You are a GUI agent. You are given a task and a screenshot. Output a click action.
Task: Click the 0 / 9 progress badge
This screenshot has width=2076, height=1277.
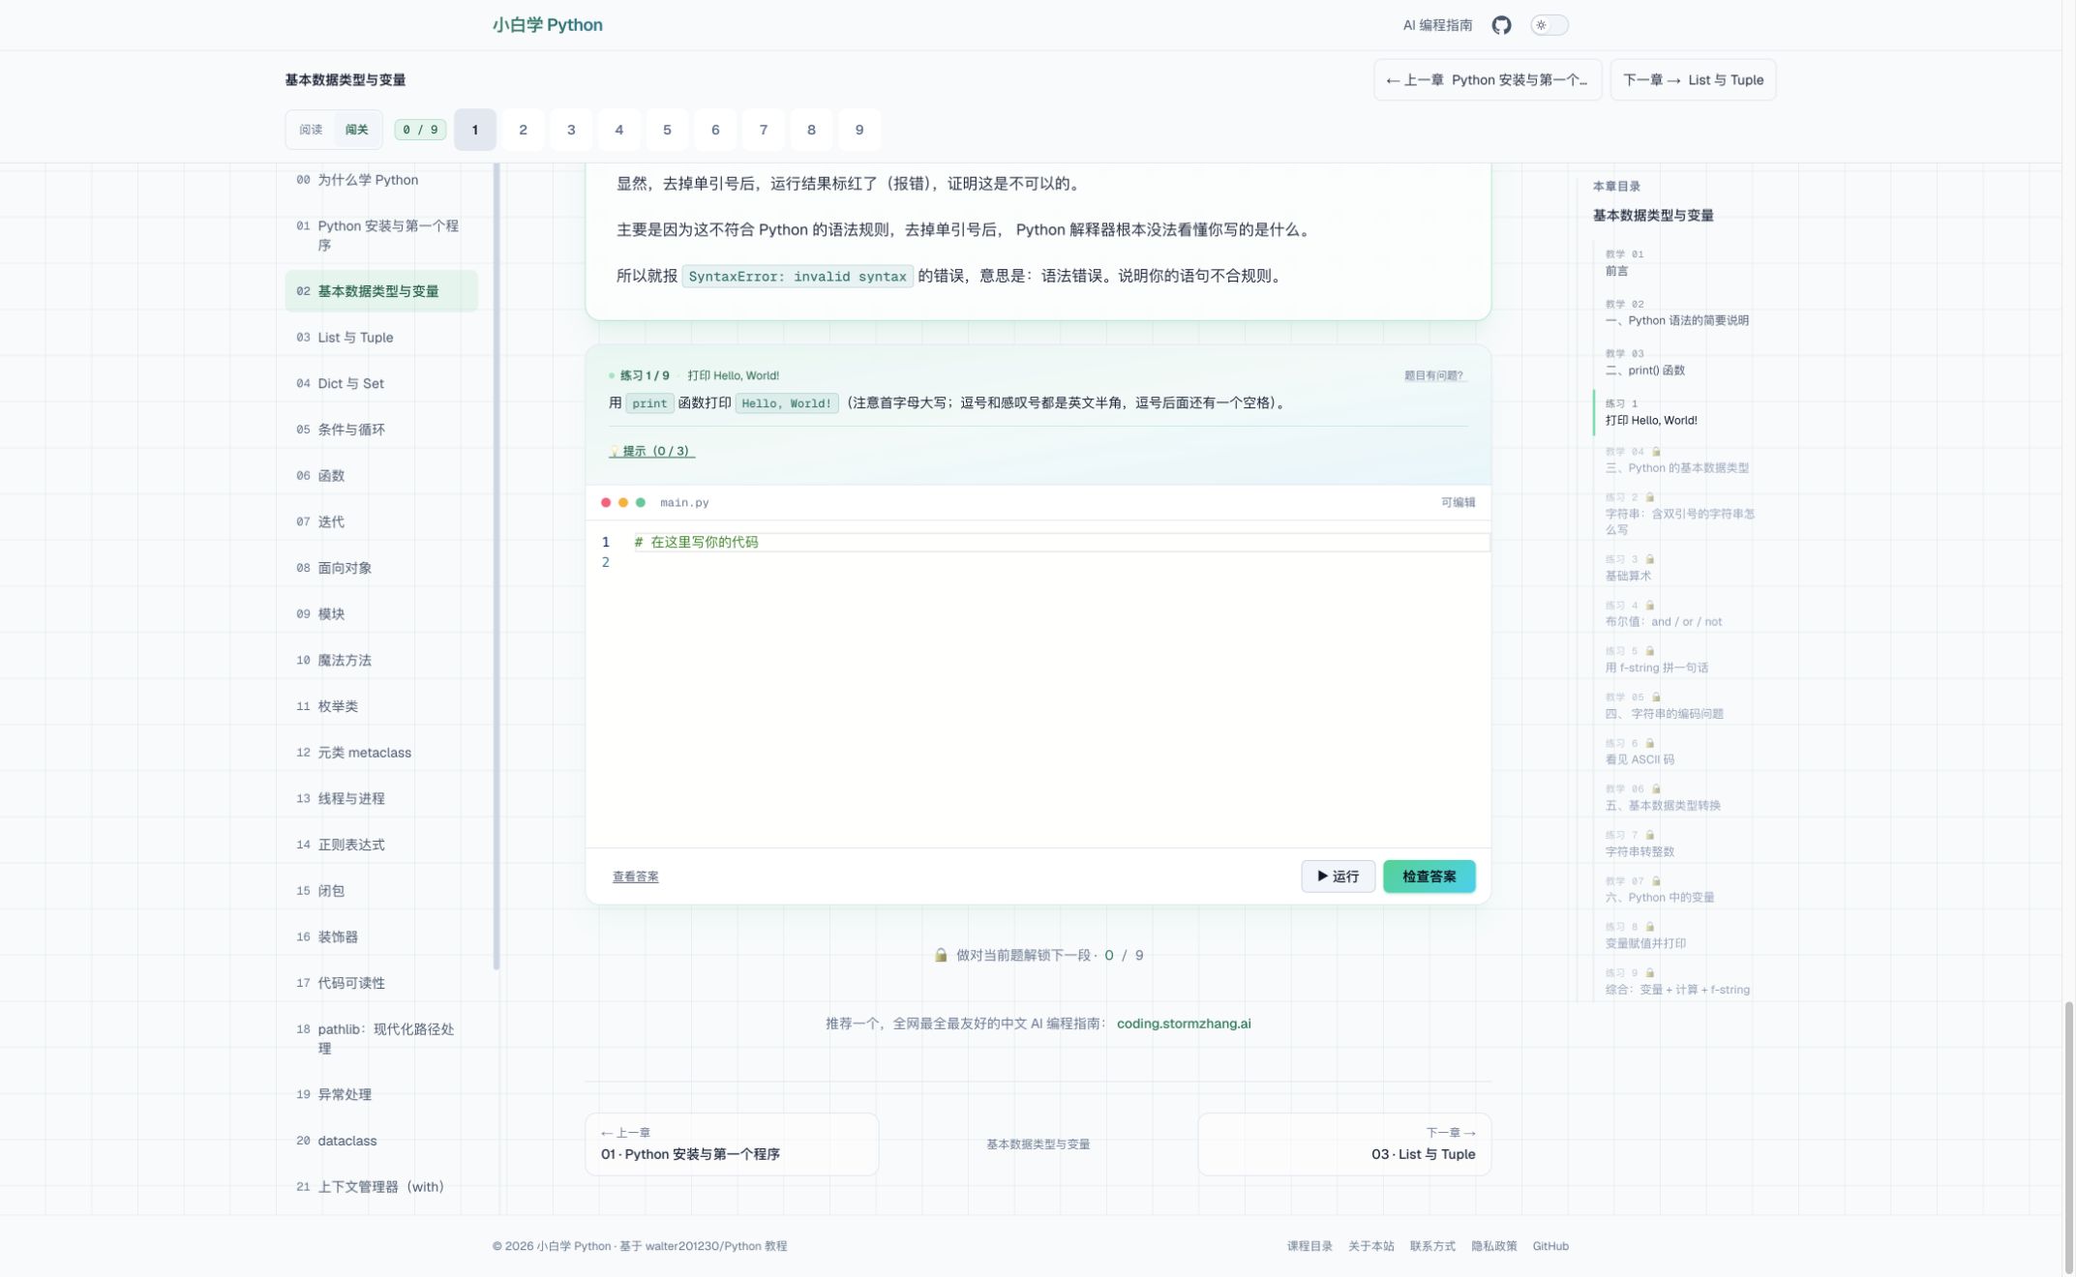click(x=420, y=130)
